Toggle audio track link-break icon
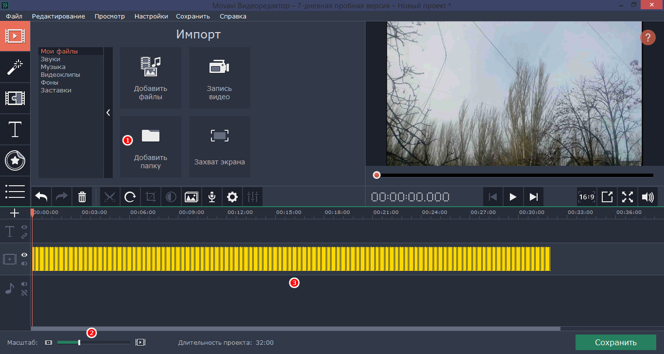Image resolution: width=664 pixels, height=354 pixels. (x=24, y=292)
